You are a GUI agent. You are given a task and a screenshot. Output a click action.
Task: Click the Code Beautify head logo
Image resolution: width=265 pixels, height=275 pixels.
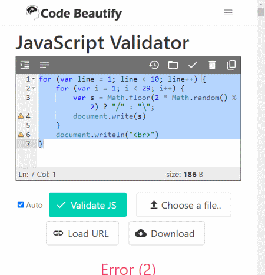[x=32, y=13]
